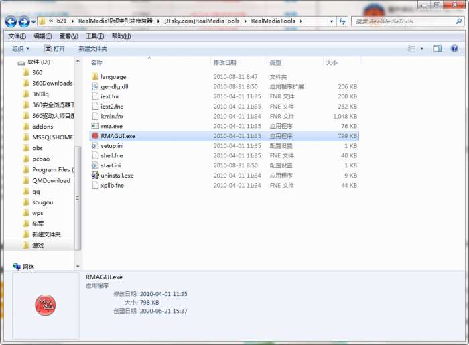
Task: Open 360llq folder in navigation tree
Action: point(36,94)
